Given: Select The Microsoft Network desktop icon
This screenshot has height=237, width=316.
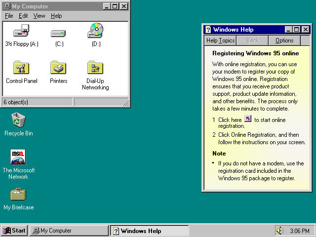Looking at the screenshot, I should [18, 157].
